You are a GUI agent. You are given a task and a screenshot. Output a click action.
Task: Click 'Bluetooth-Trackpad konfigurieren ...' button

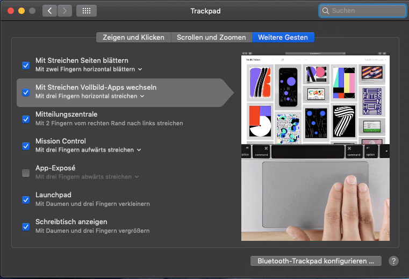315,261
